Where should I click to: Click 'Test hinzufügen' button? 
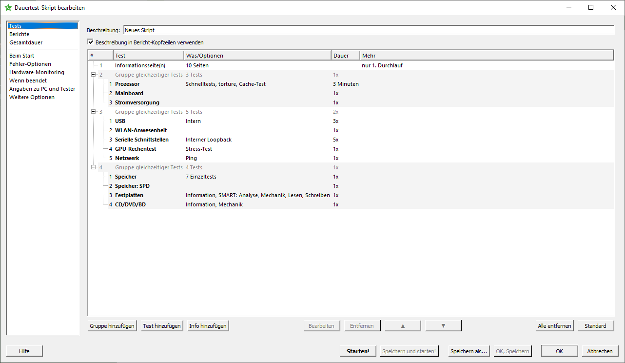click(x=162, y=326)
